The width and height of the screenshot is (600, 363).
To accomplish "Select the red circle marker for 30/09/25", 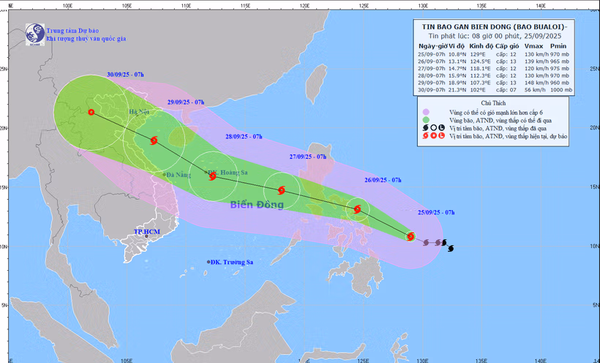I will pyautogui.click(x=91, y=113).
